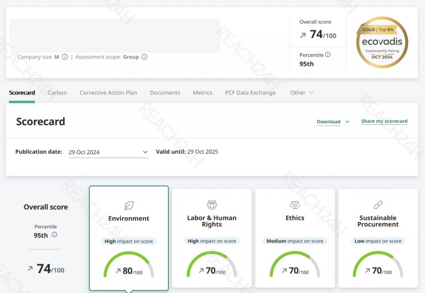Select the Labor & Human Rights card
The width and height of the screenshot is (425, 293).
[x=212, y=238]
